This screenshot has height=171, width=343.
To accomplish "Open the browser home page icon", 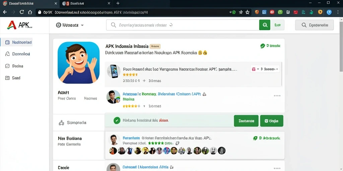I will coord(30,12).
